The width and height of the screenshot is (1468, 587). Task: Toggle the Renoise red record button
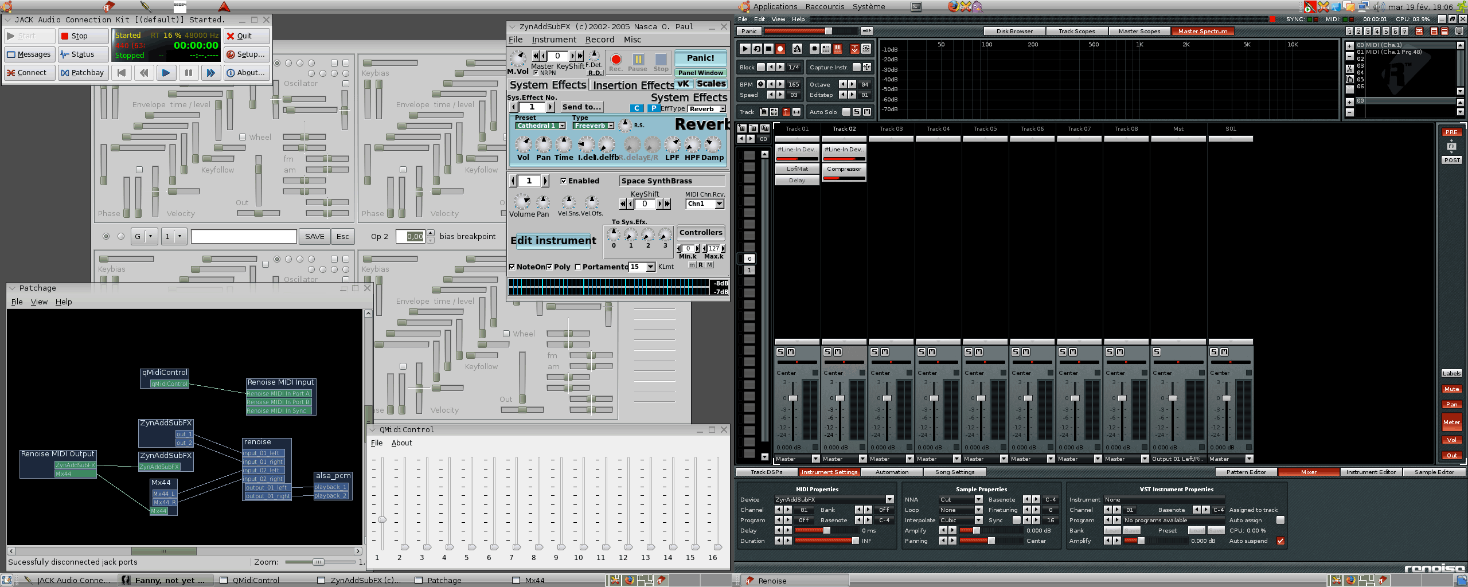click(780, 49)
